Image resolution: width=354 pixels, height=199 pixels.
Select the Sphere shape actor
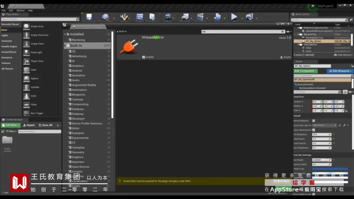(34, 79)
